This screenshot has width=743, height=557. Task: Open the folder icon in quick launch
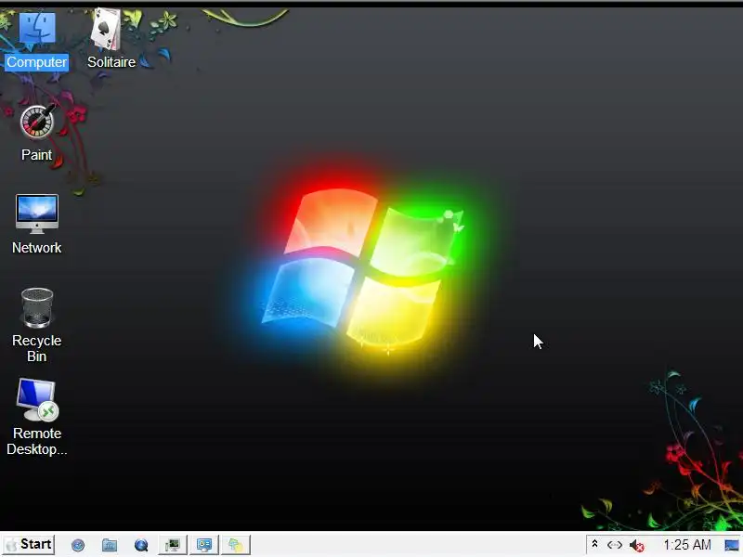[110, 545]
